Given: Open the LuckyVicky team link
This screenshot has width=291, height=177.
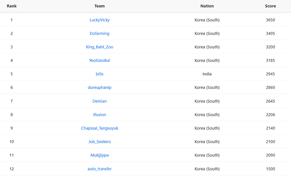Looking at the screenshot, I should 99,20.
